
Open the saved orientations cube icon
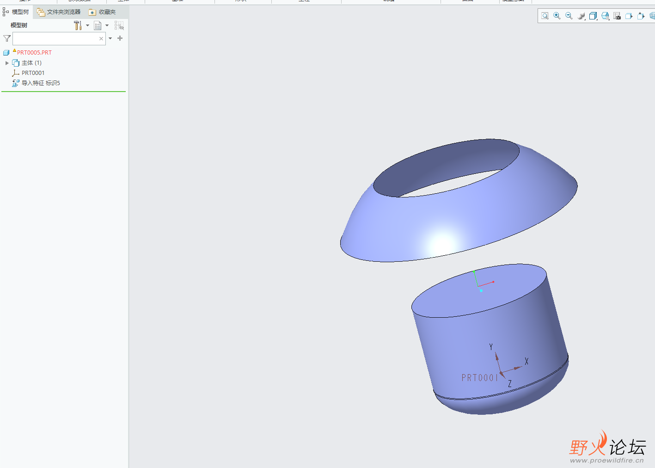593,16
